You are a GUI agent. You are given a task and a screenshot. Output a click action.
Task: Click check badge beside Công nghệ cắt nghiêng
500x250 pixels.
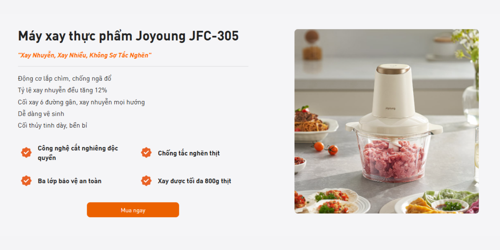[x=26, y=152]
